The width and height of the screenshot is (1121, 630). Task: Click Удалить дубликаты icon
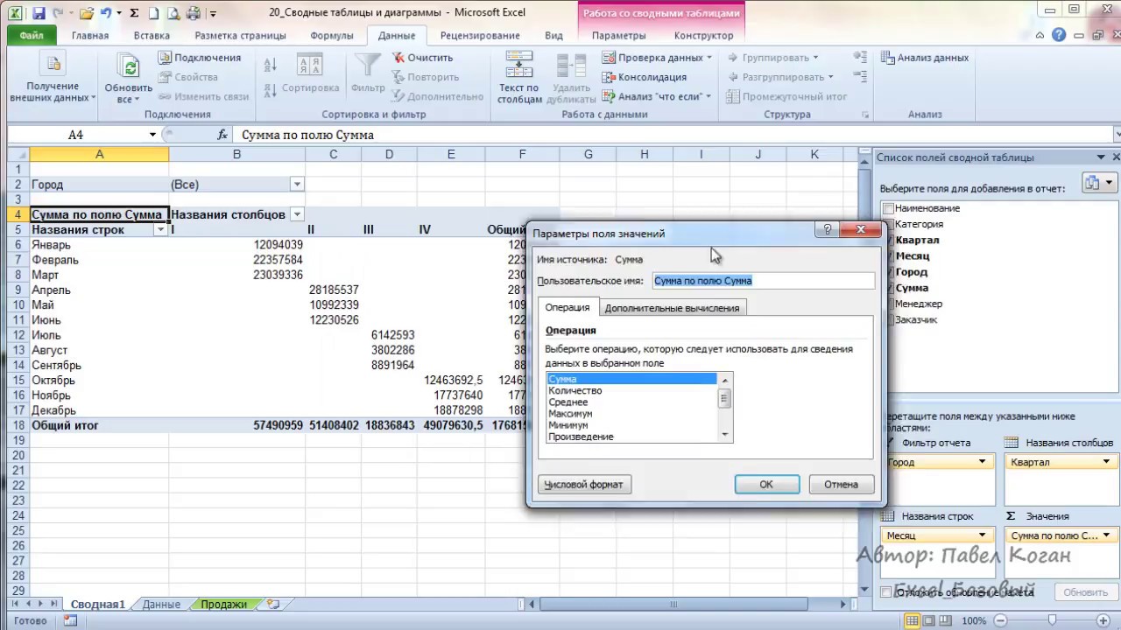[571, 66]
